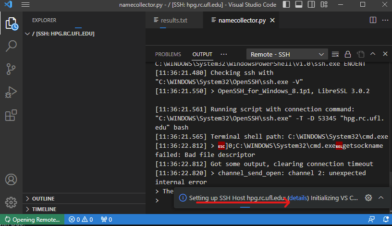Open the Extensions view icon
This screenshot has height=226, width=392.
[x=11, y=115]
